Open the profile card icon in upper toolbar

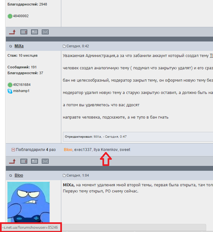click(x=34, y=32)
